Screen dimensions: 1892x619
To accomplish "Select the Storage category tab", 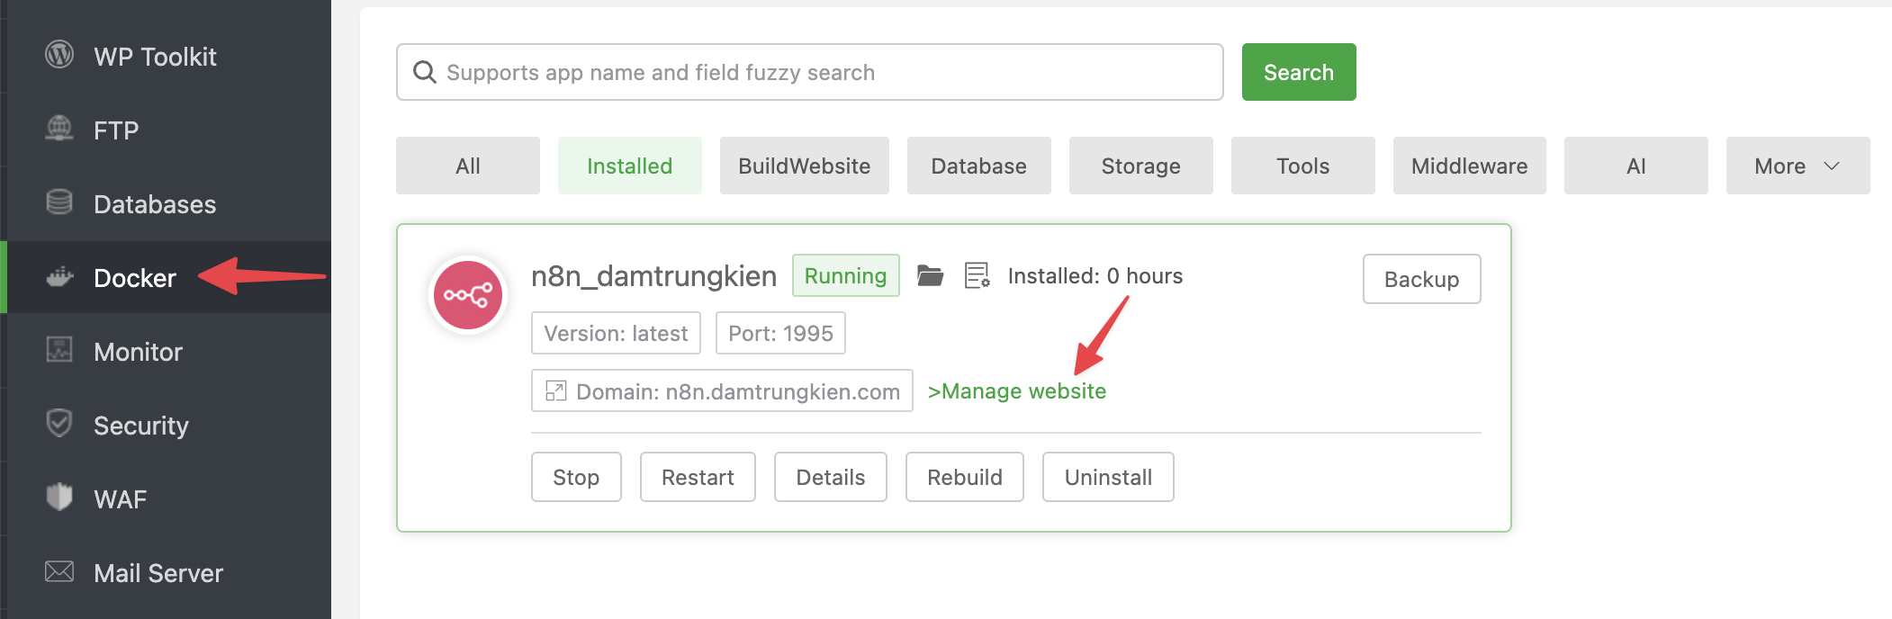I will tap(1141, 166).
